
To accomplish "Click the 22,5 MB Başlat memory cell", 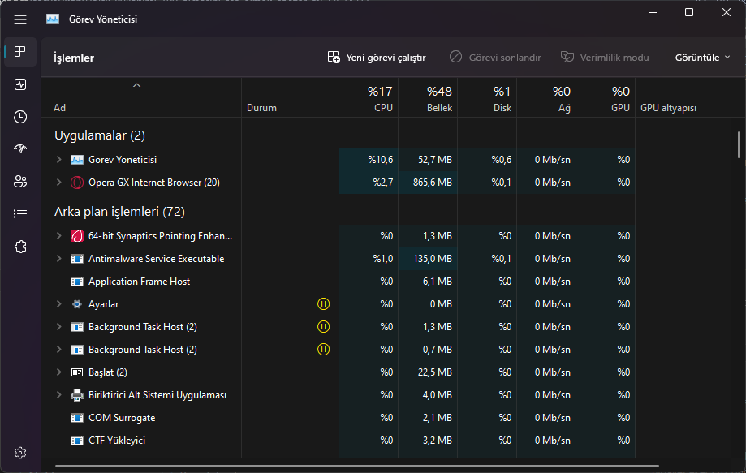I will 428,372.
